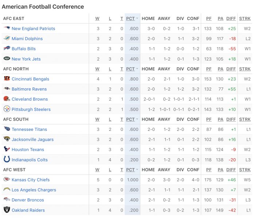Sort AFC South by STRK column header
255x218 pixels.
pos(245,120)
